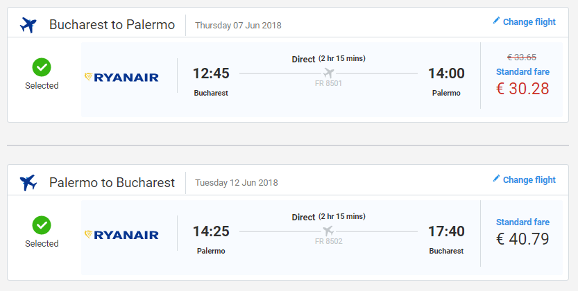
Task: Click the Palermo to Bucharest heading
Action: point(112,183)
